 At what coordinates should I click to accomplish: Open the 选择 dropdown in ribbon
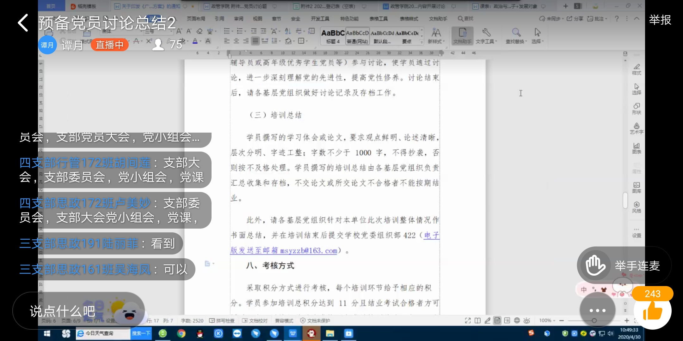click(x=538, y=36)
